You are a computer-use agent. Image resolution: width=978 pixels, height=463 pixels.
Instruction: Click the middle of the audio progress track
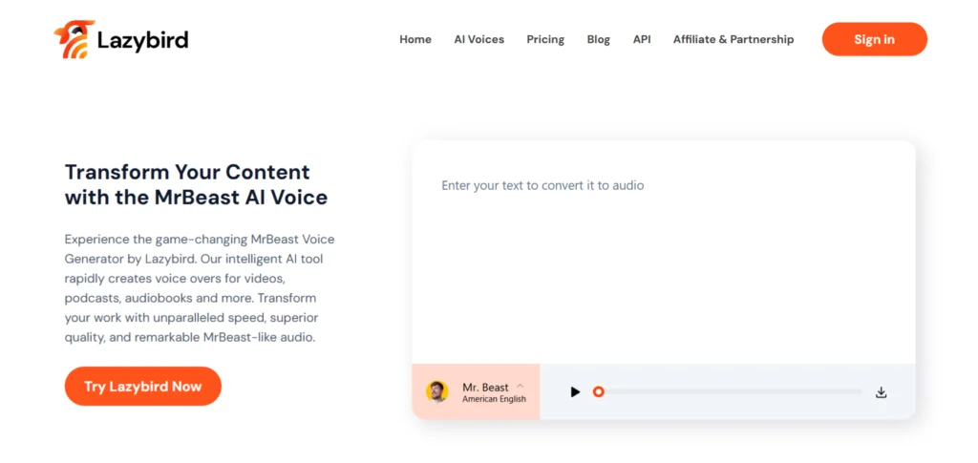pyautogui.click(x=731, y=391)
